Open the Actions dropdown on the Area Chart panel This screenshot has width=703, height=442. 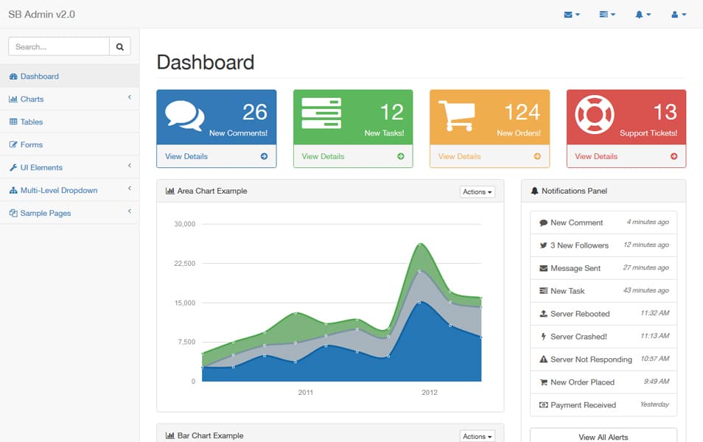(x=477, y=191)
